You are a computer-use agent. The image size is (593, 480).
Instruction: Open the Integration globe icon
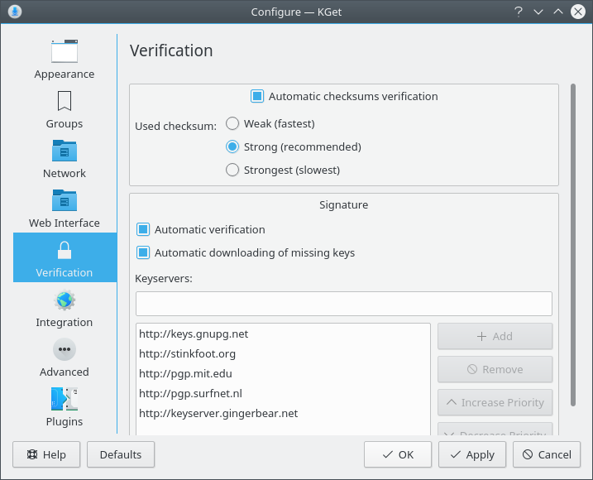65,300
